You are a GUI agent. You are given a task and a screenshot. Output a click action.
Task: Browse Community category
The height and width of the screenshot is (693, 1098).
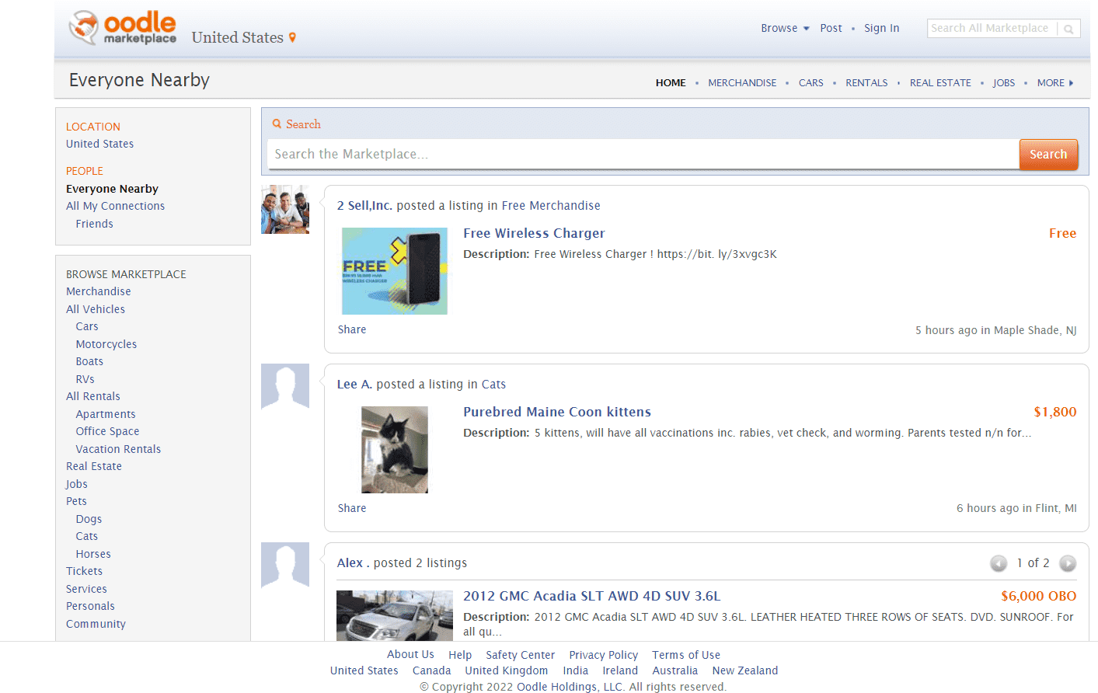(96, 624)
